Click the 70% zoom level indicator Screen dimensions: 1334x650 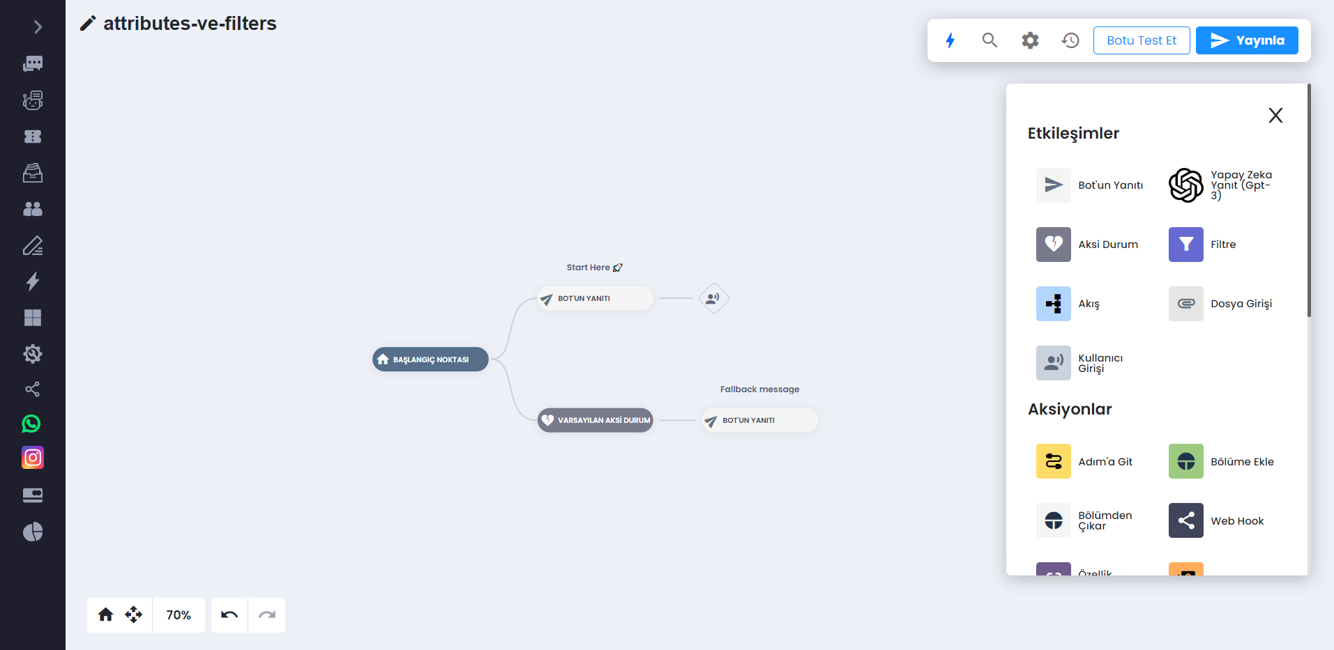point(179,614)
